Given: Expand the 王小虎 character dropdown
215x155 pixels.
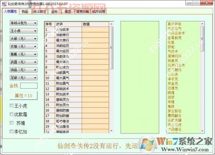Looking at the screenshot, I should [x=23, y=31].
